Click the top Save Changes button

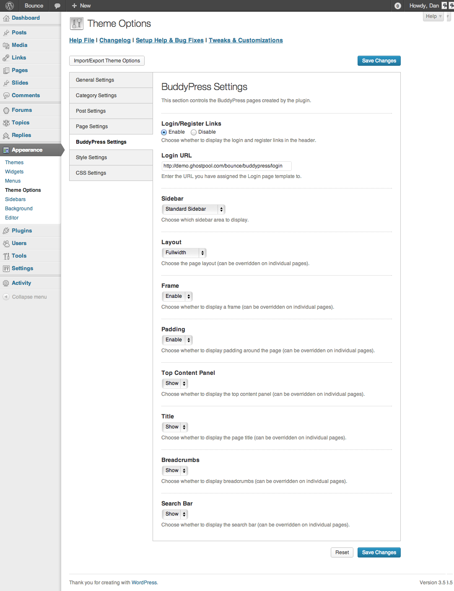pyautogui.click(x=379, y=61)
